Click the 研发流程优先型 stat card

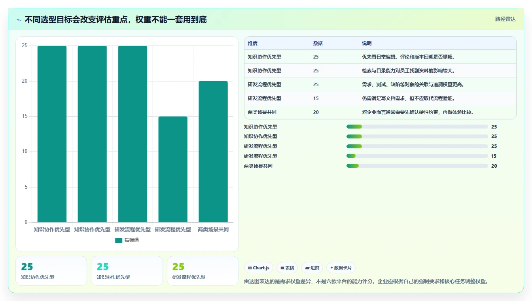tap(203, 271)
